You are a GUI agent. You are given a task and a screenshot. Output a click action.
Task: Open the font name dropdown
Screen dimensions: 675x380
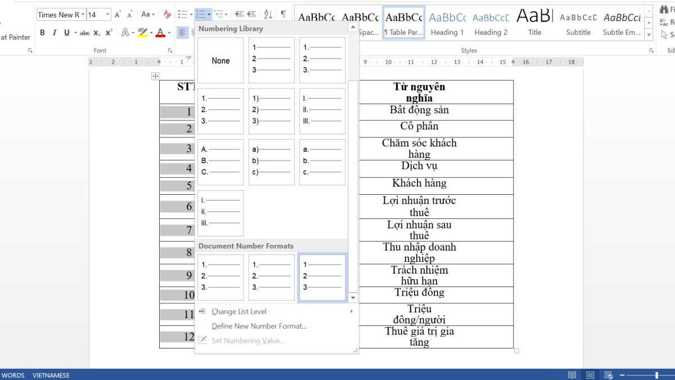83,15
